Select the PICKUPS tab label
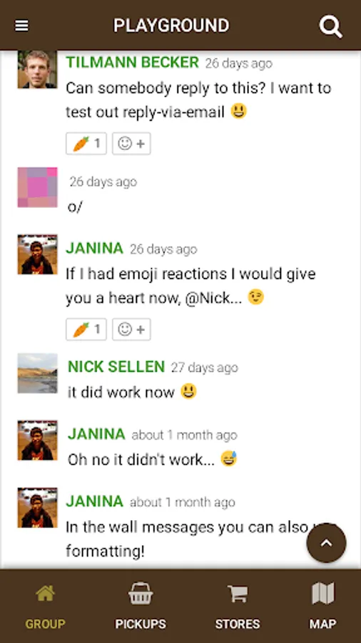The width and height of the screenshot is (361, 643). pos(141,624)
